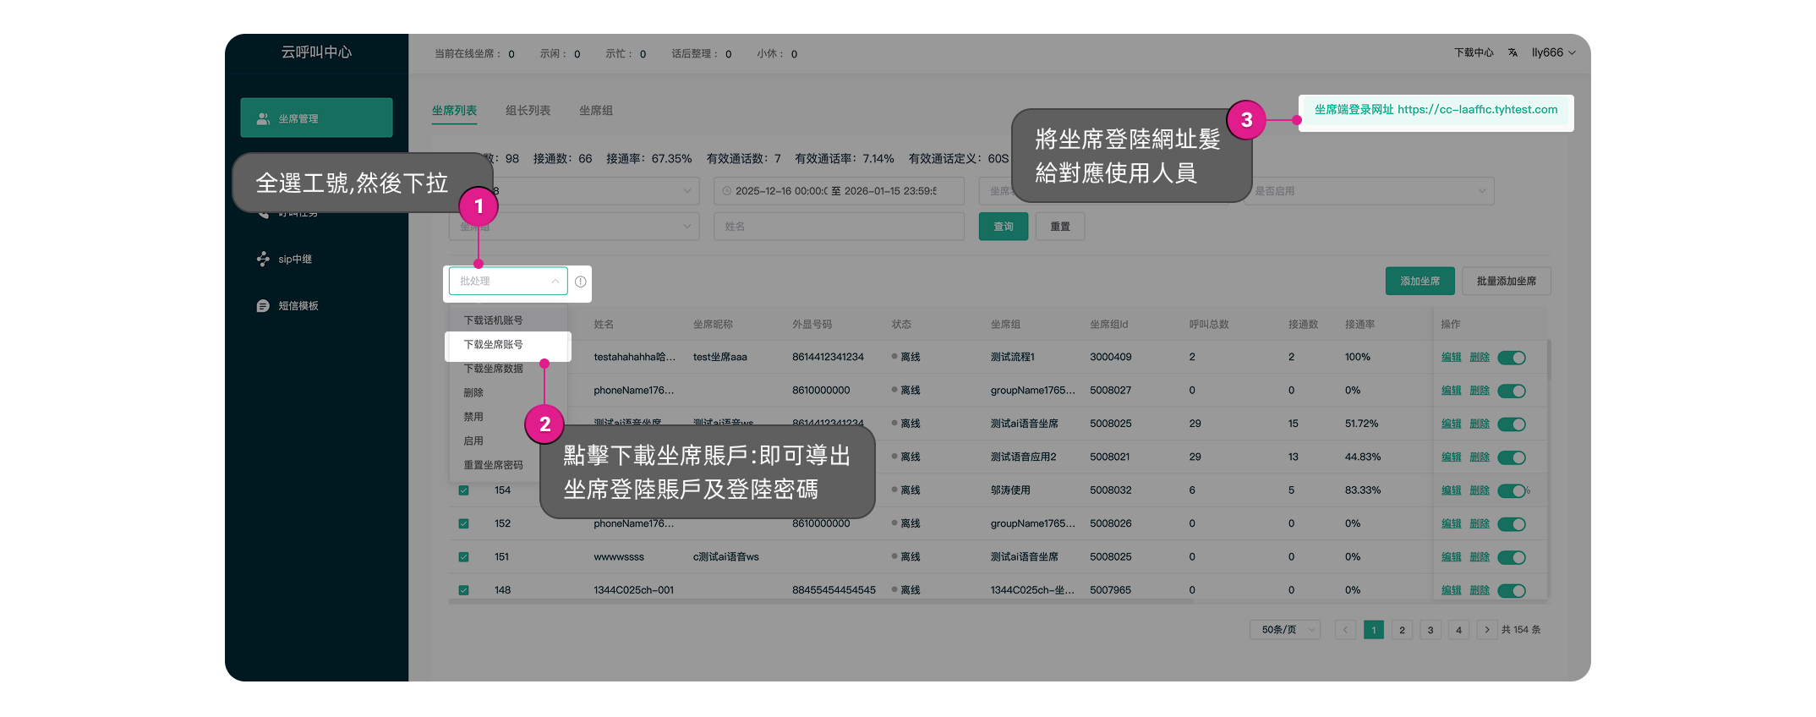Click the language translate icon in header
The height and width of the screenshot is (717, 1816).
click(1512, 52)
